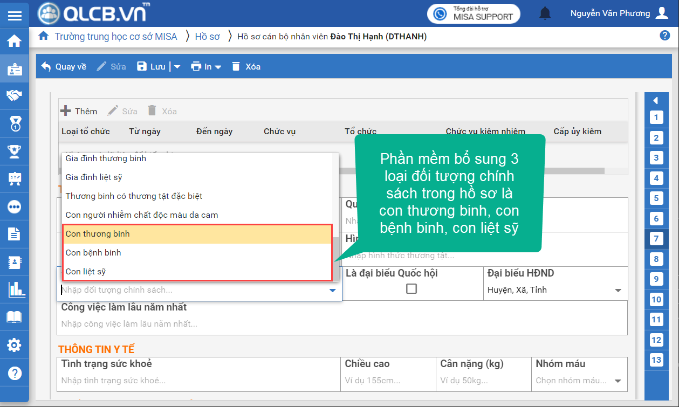The height and width of the screenshot is (407, 679).
Task: Open the handshake contracts icon in sidebar
Action: pyautogui.click(x=15, y=95)
